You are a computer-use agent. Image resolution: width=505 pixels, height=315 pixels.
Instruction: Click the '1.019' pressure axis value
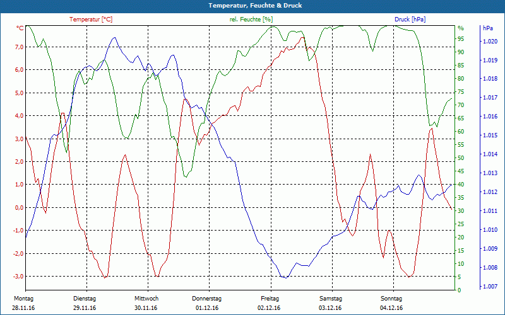pos(490,60)
